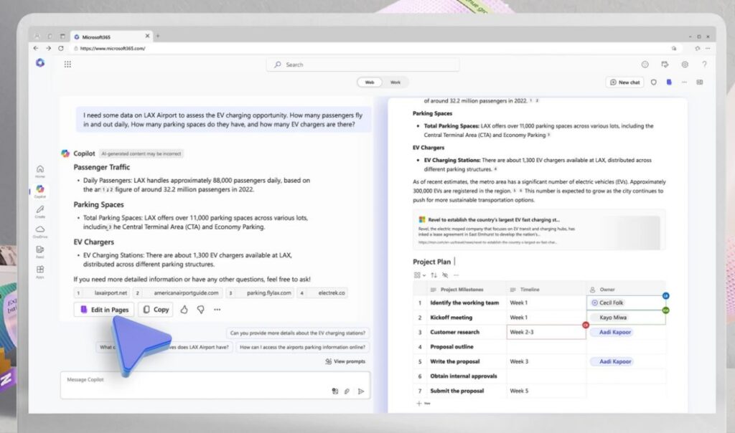This screenshot has height=433, width=735.
Task: Click the Edit in Pages button
Action: [x=104, y=310]
